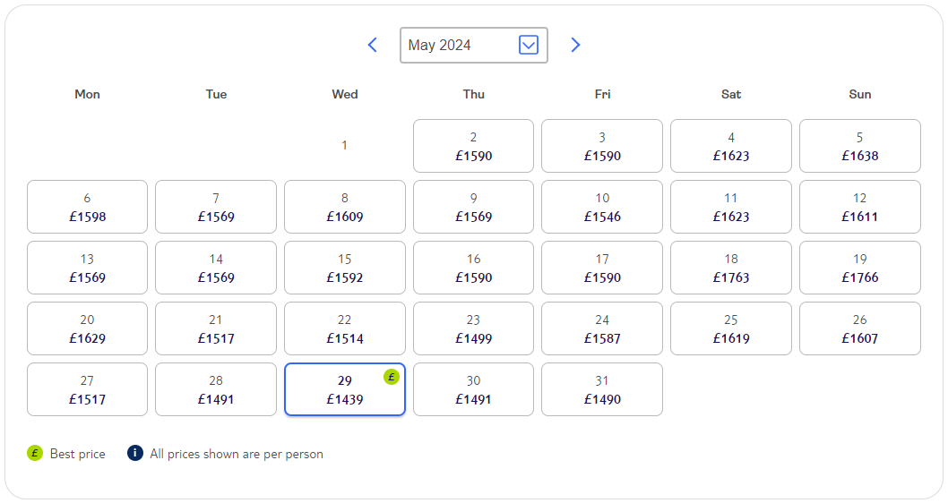Screen dimensions: 948x503
Task: Select 22 May priced £1514
Action: pyautogui.click(x=345, y=328)
